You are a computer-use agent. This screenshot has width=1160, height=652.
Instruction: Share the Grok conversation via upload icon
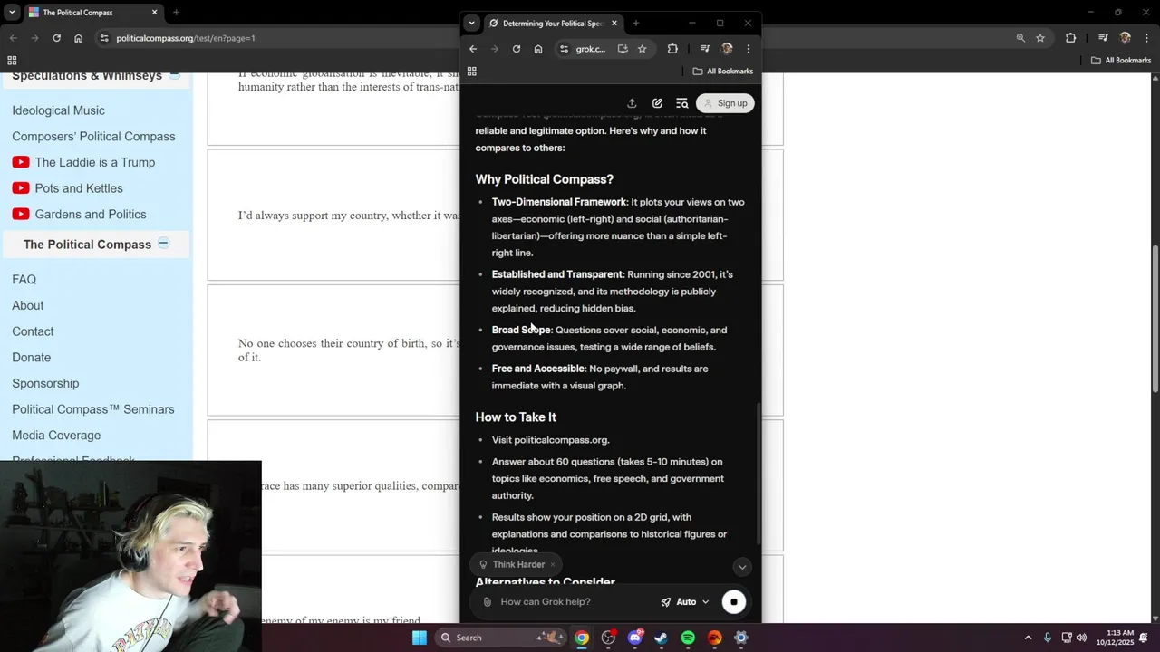point(632,103)
